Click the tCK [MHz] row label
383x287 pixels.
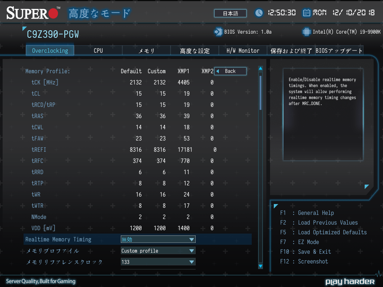(x=45, y=83)
